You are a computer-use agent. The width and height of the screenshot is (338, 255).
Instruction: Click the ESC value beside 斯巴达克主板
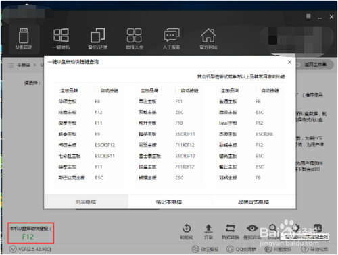coord(99,177)
